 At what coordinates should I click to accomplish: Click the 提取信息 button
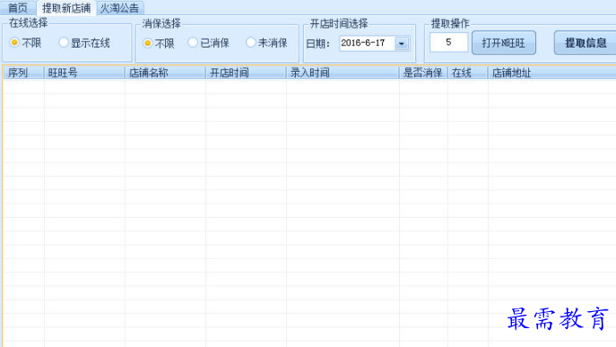tap(586, 43)
